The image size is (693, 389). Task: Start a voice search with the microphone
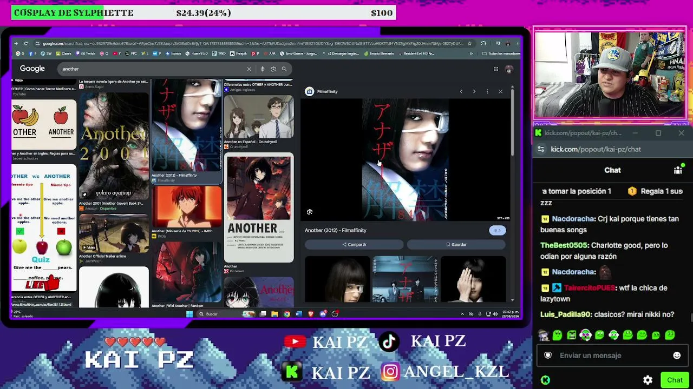pyautogui.click(x=263, y=69)
